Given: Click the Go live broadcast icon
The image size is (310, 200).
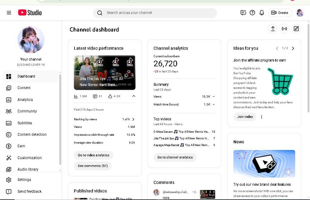Looking at the screenshot, I should (x=284, y=29).
